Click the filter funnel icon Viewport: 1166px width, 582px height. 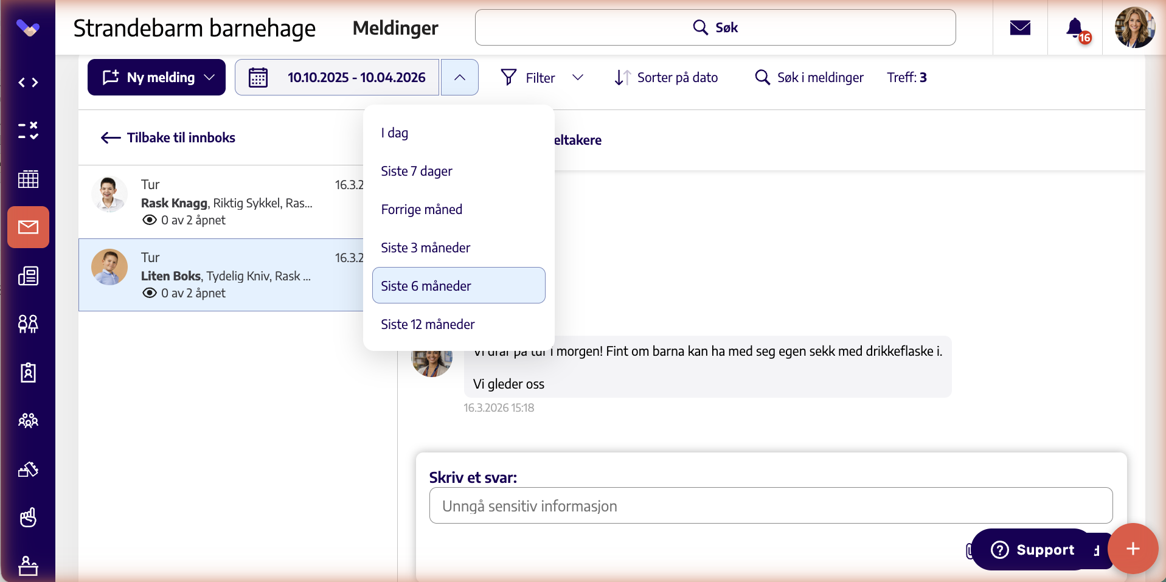coord(508,77)
